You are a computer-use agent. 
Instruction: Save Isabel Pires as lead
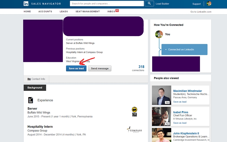point(180,123)
